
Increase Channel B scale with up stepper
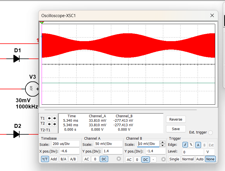click(x=162, y=142)
